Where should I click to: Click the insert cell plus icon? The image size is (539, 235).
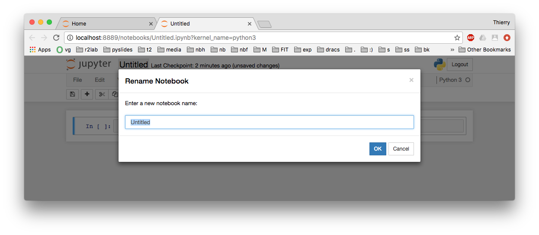click(x=87, y=94)
